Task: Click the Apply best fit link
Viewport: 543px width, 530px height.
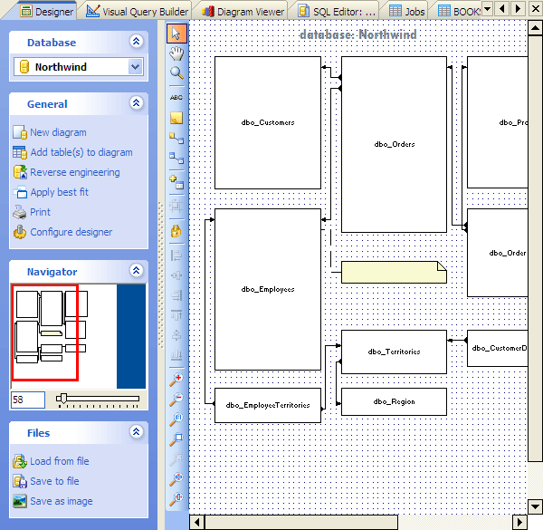Action: point(59,192)
